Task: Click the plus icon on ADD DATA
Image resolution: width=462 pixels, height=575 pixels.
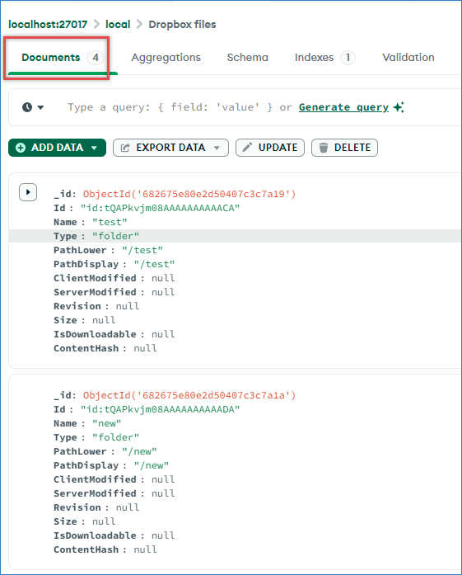Action: (21, 148)
